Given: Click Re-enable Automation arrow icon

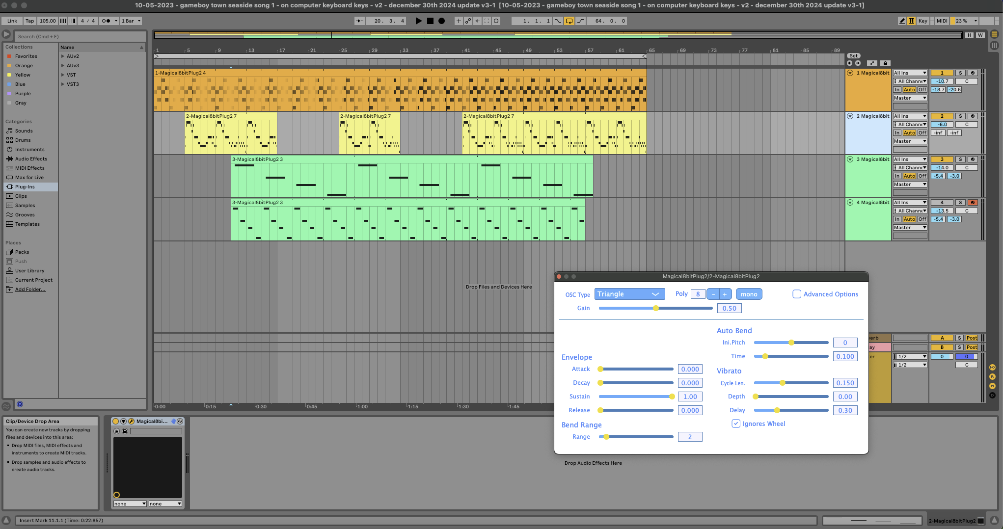Looking at the screenshot, I should coord(477,21).
